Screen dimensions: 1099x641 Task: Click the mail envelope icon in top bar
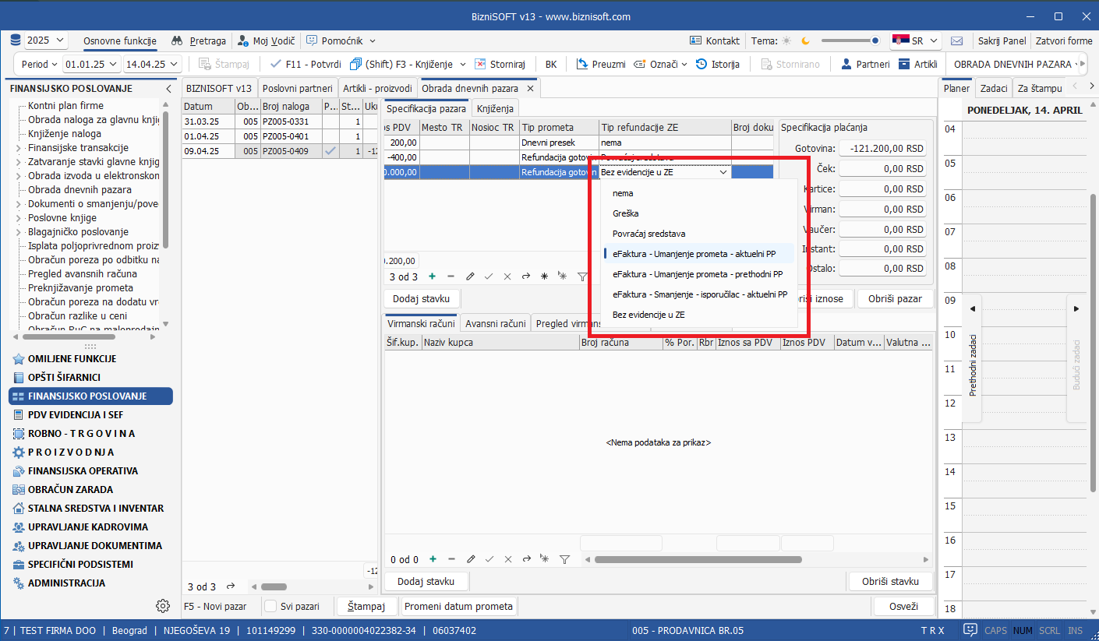click(956, 41)
